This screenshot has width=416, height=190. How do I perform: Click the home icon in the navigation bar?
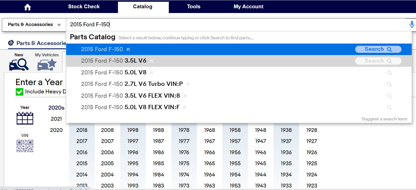[x=27, y=7]
